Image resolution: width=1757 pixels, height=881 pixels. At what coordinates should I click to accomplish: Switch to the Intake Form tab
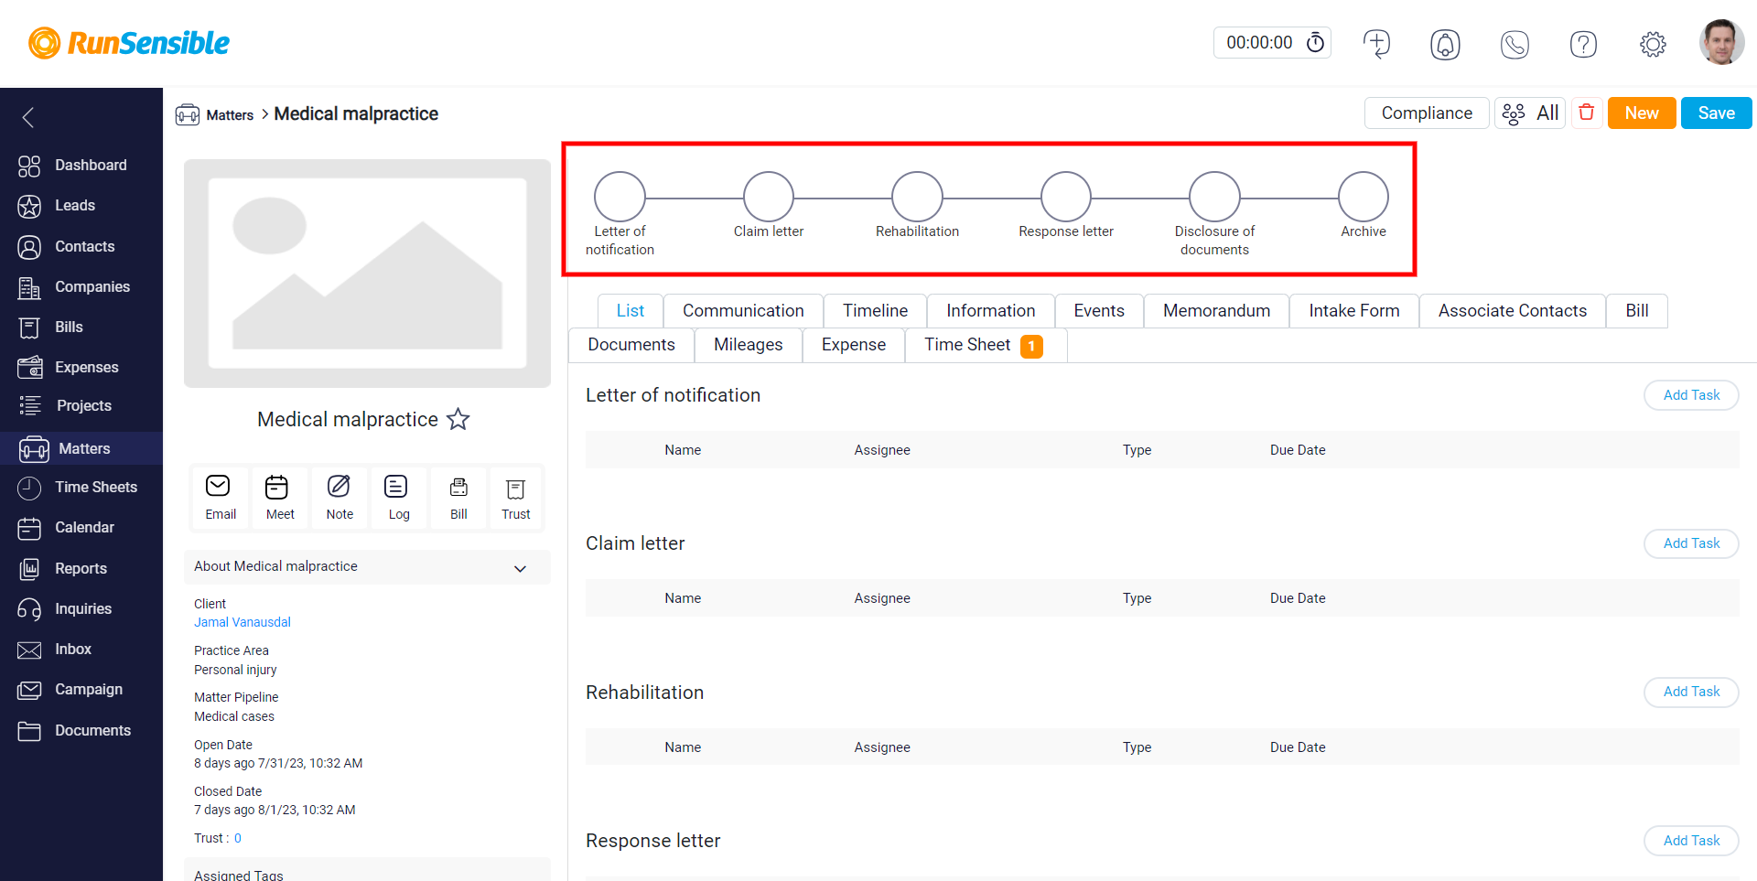1354,311
